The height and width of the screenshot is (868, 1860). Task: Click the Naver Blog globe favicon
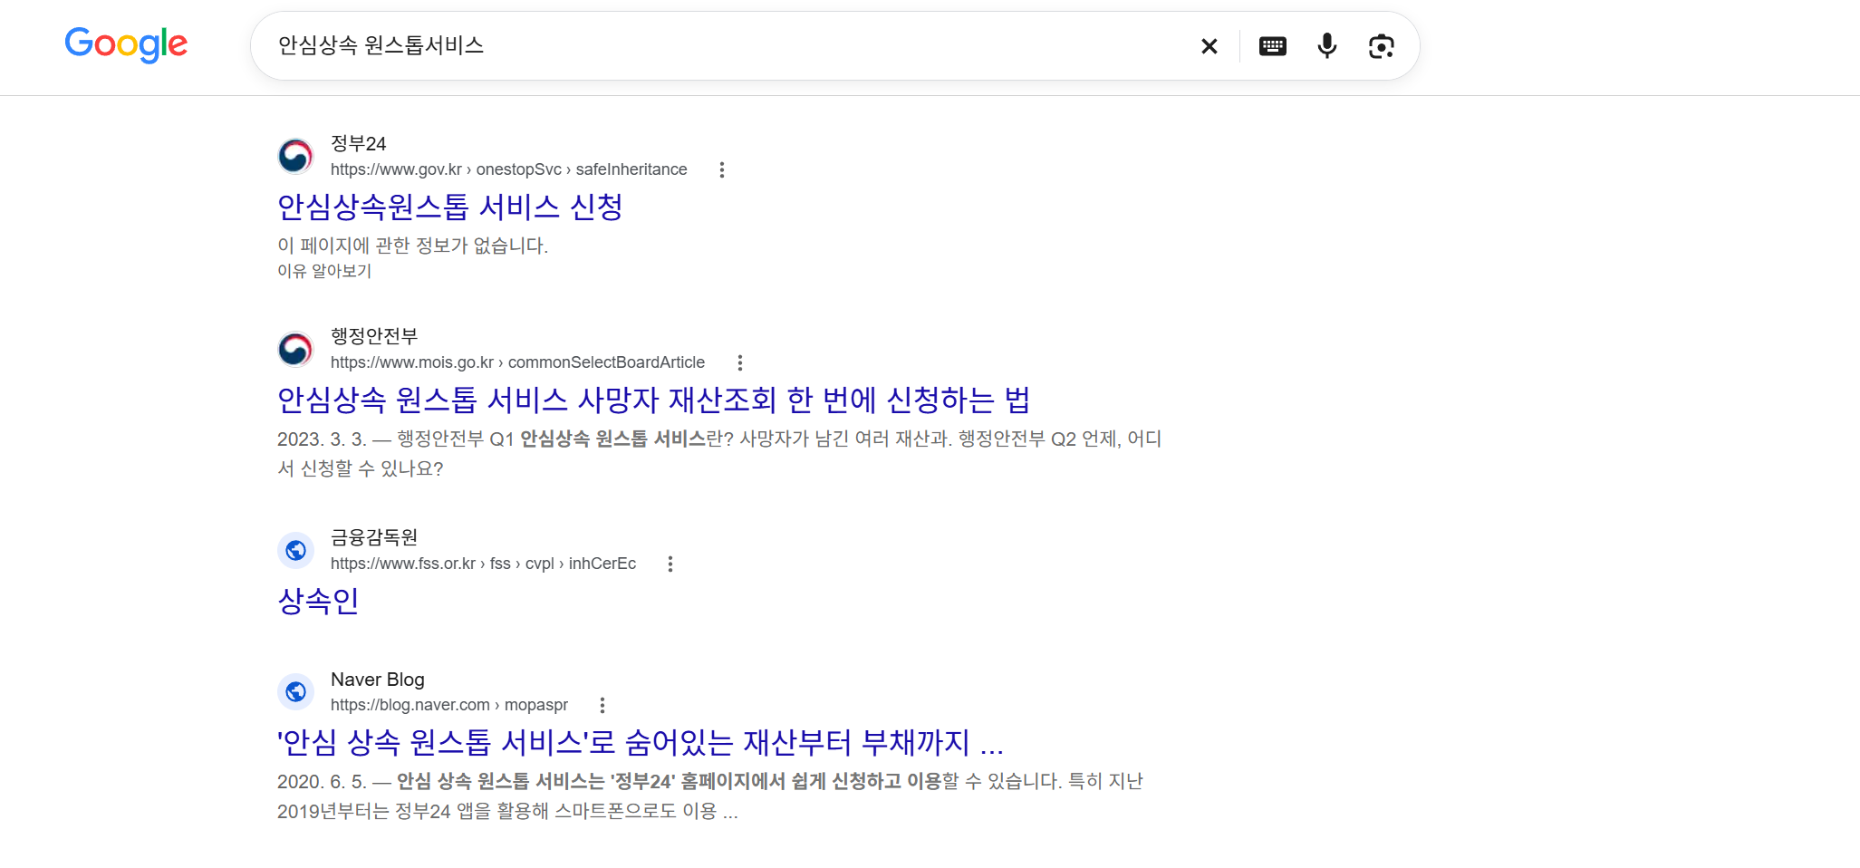(295, 691)
